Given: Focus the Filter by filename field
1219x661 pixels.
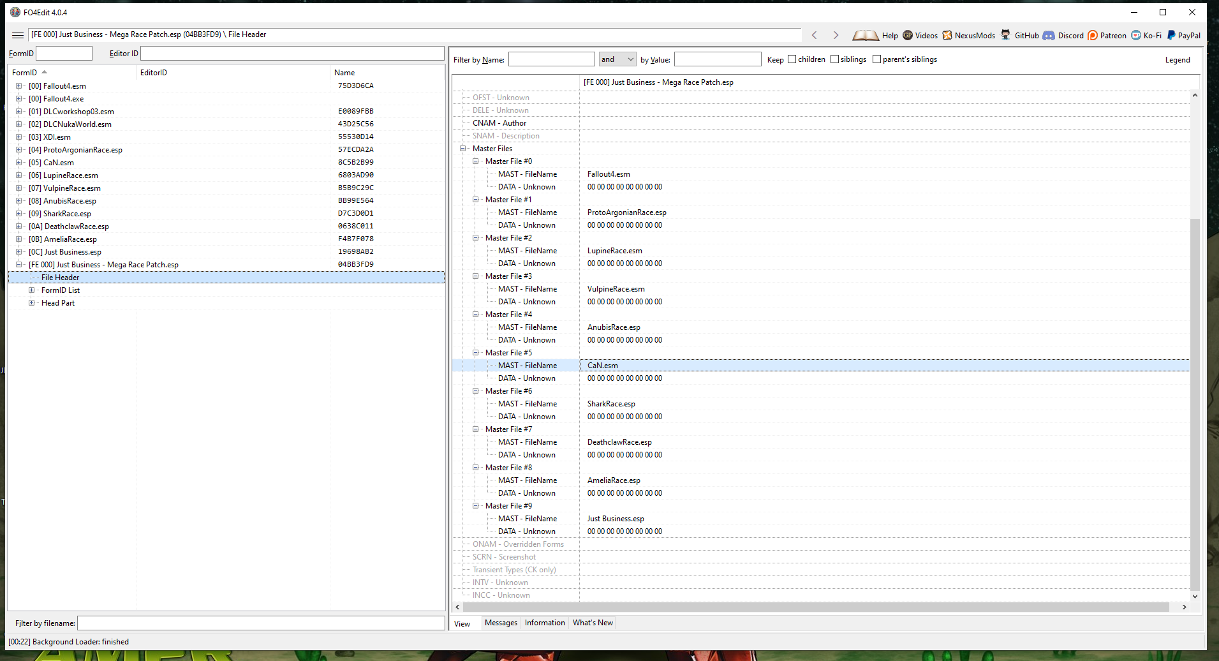Looking at the screenshot, I should [x=261, y=623].
